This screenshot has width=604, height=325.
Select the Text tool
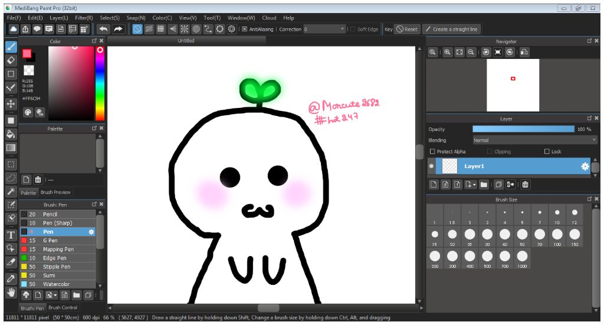click(11, 235)
